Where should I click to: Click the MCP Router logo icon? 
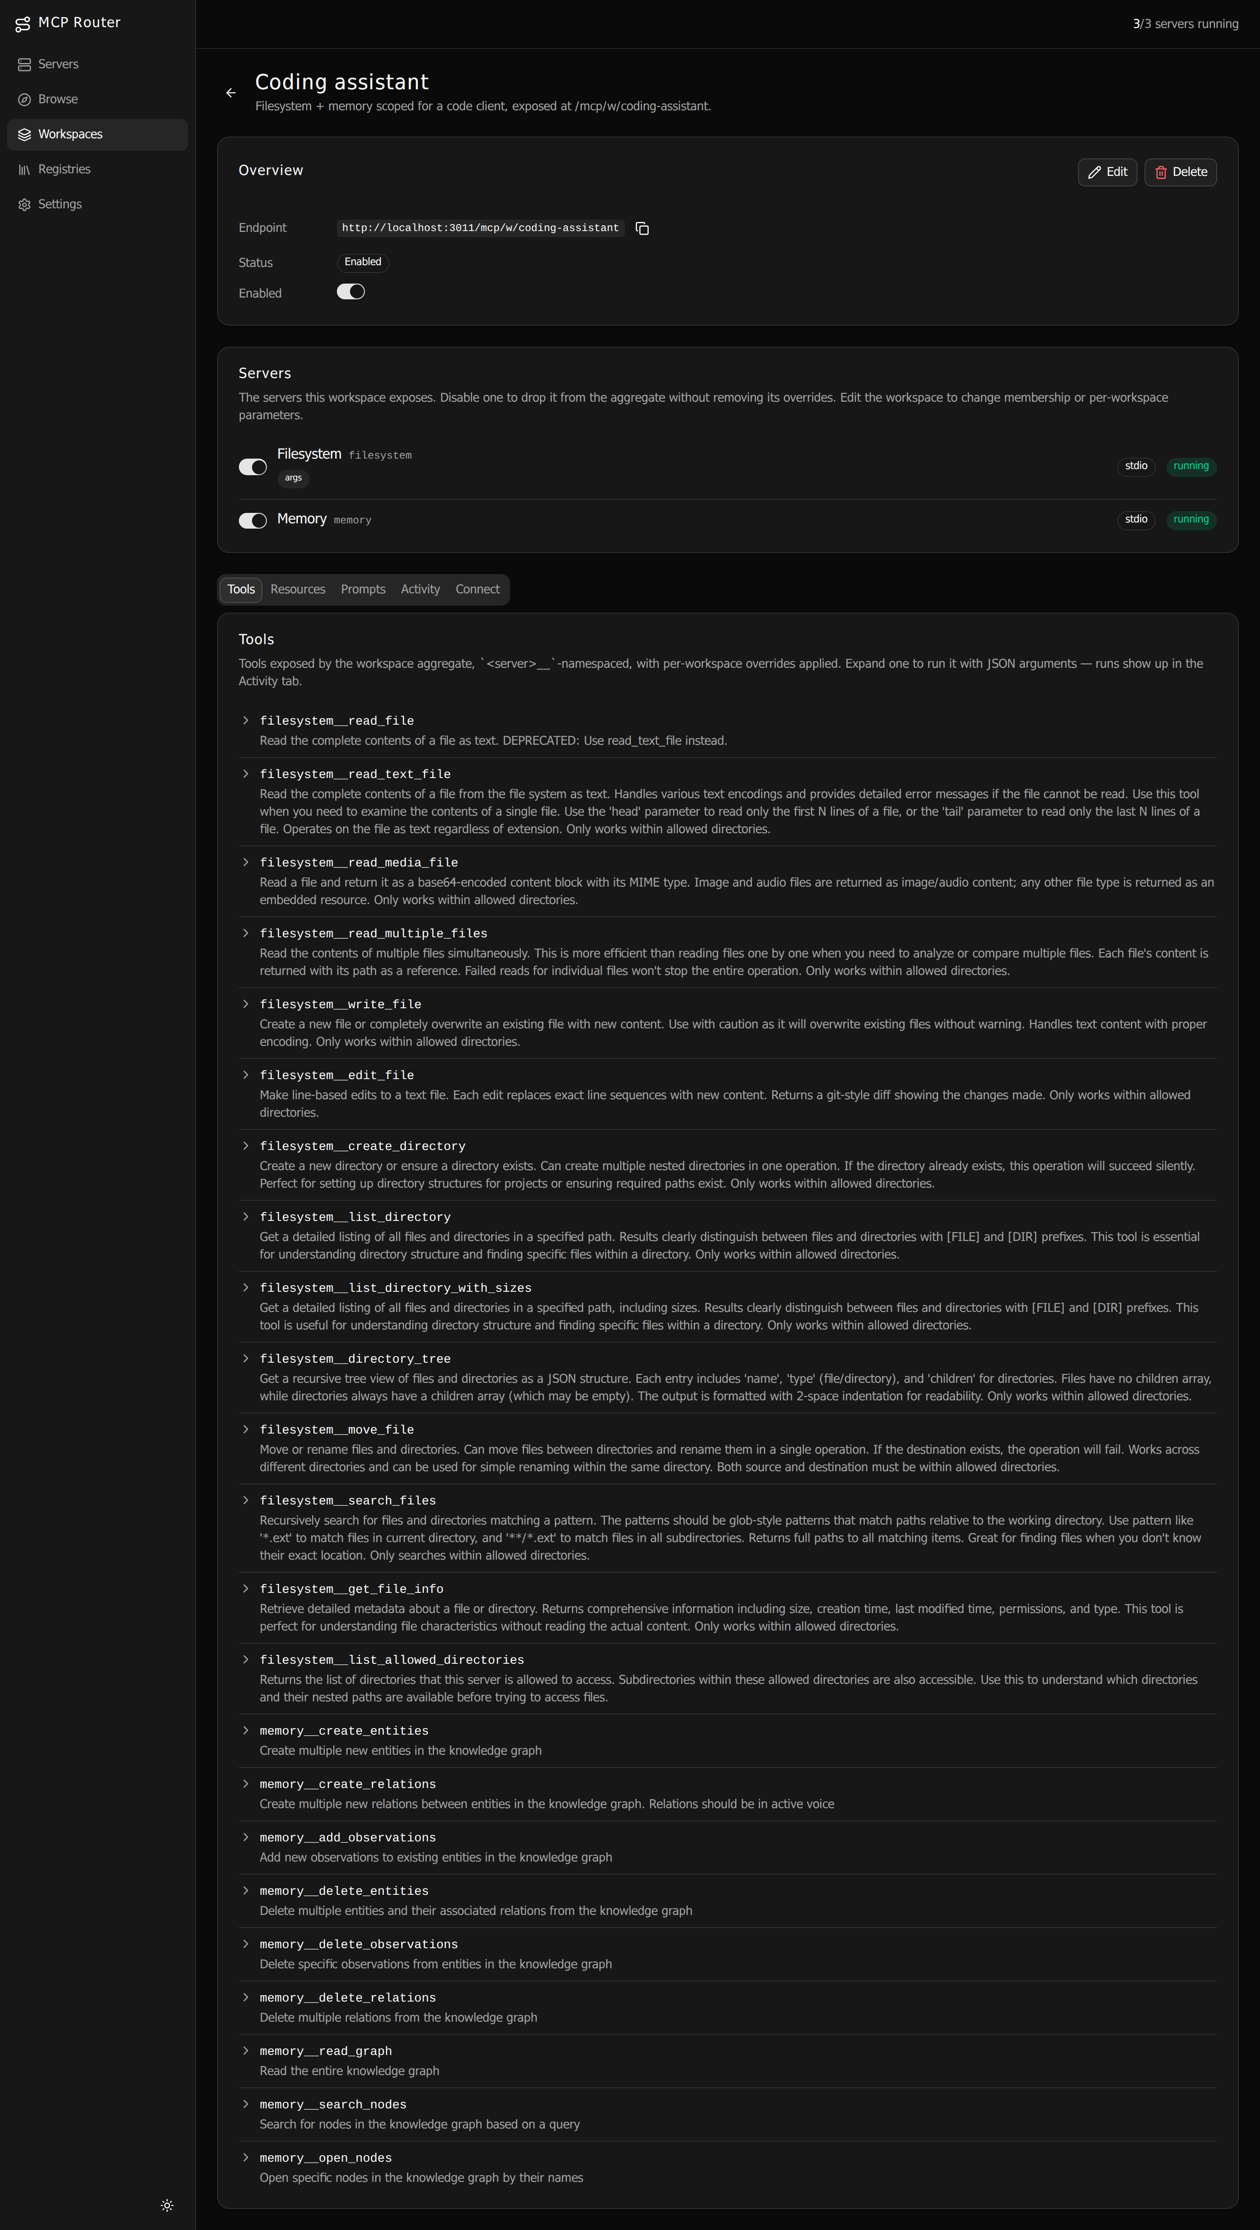(23, 23)
